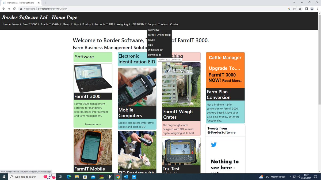Expand the LORAWAN menu

[139, 24]
